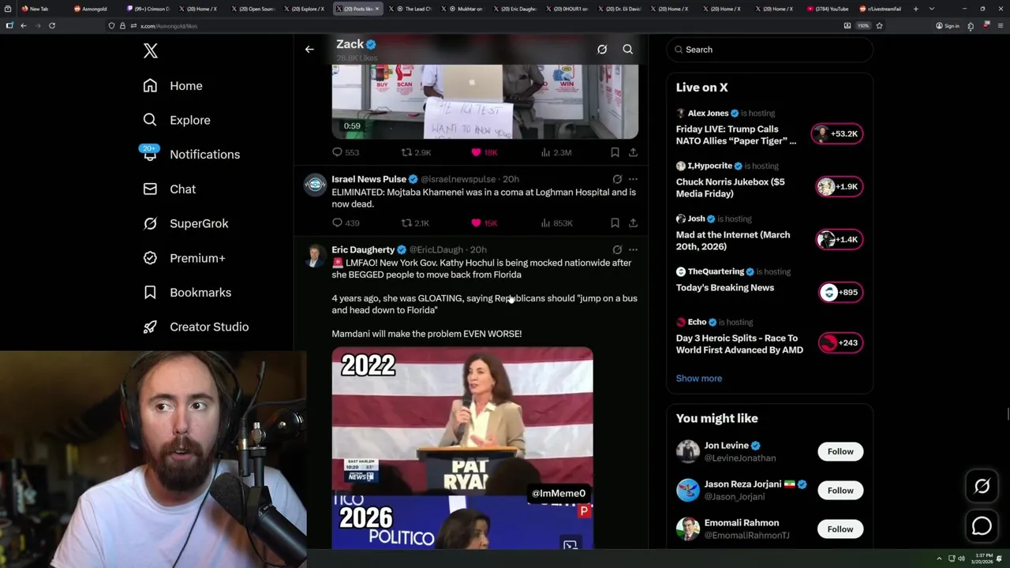1010x568 pixels.
Task: Bookmark this page with star icon
Action: tap(879, 25)
